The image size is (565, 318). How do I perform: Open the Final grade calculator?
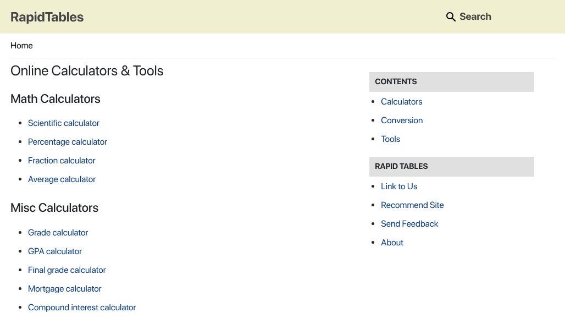tap(67, 270)
